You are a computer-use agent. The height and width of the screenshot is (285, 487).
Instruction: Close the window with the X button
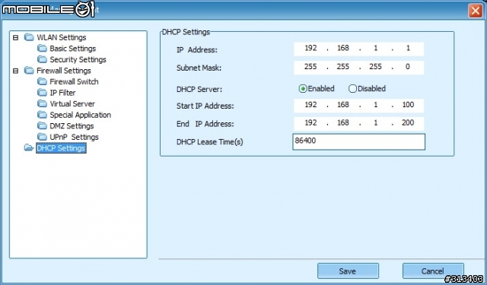475,11
